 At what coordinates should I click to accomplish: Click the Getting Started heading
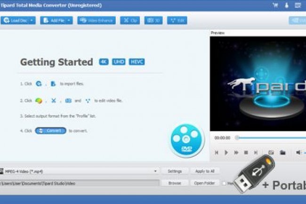56,62
